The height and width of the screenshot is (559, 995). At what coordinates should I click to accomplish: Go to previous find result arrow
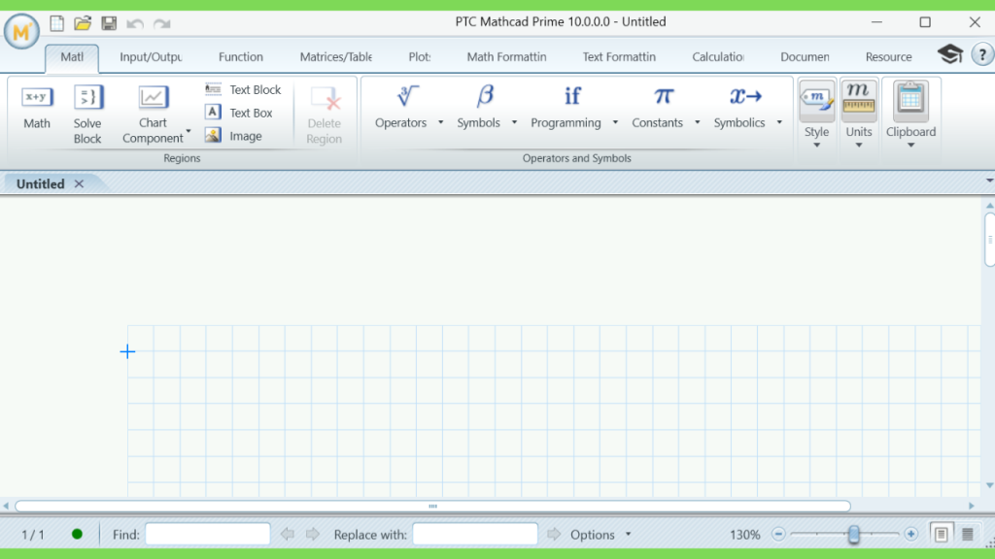click(288, 535)
